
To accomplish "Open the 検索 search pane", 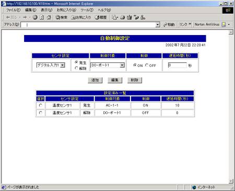I will pyautogui.click(x=61, y=17).
